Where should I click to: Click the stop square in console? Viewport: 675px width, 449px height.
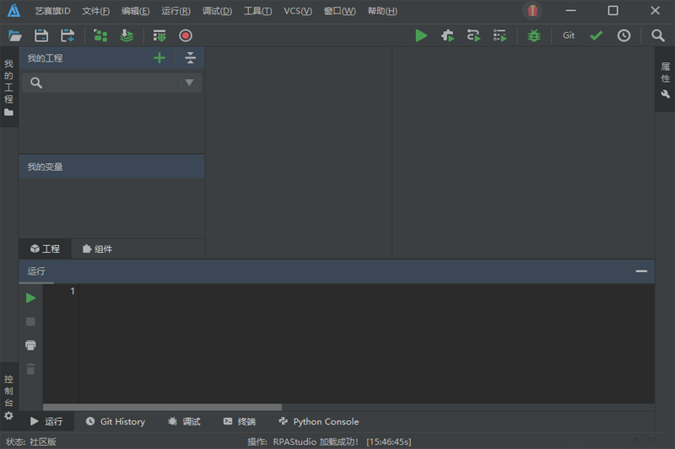30,322
